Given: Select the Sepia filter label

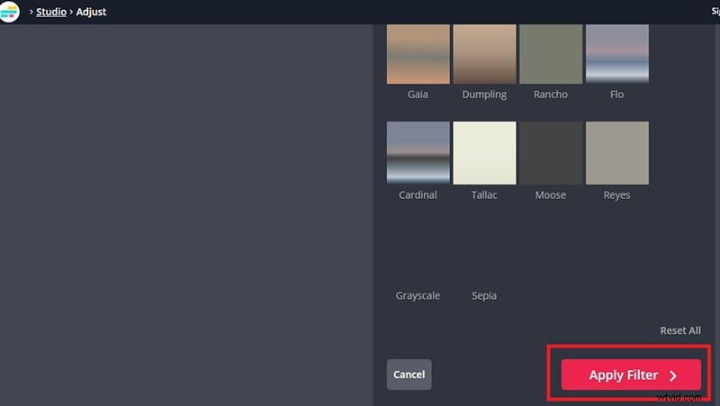Looking at the screenshot, I should tap(484, 295).
